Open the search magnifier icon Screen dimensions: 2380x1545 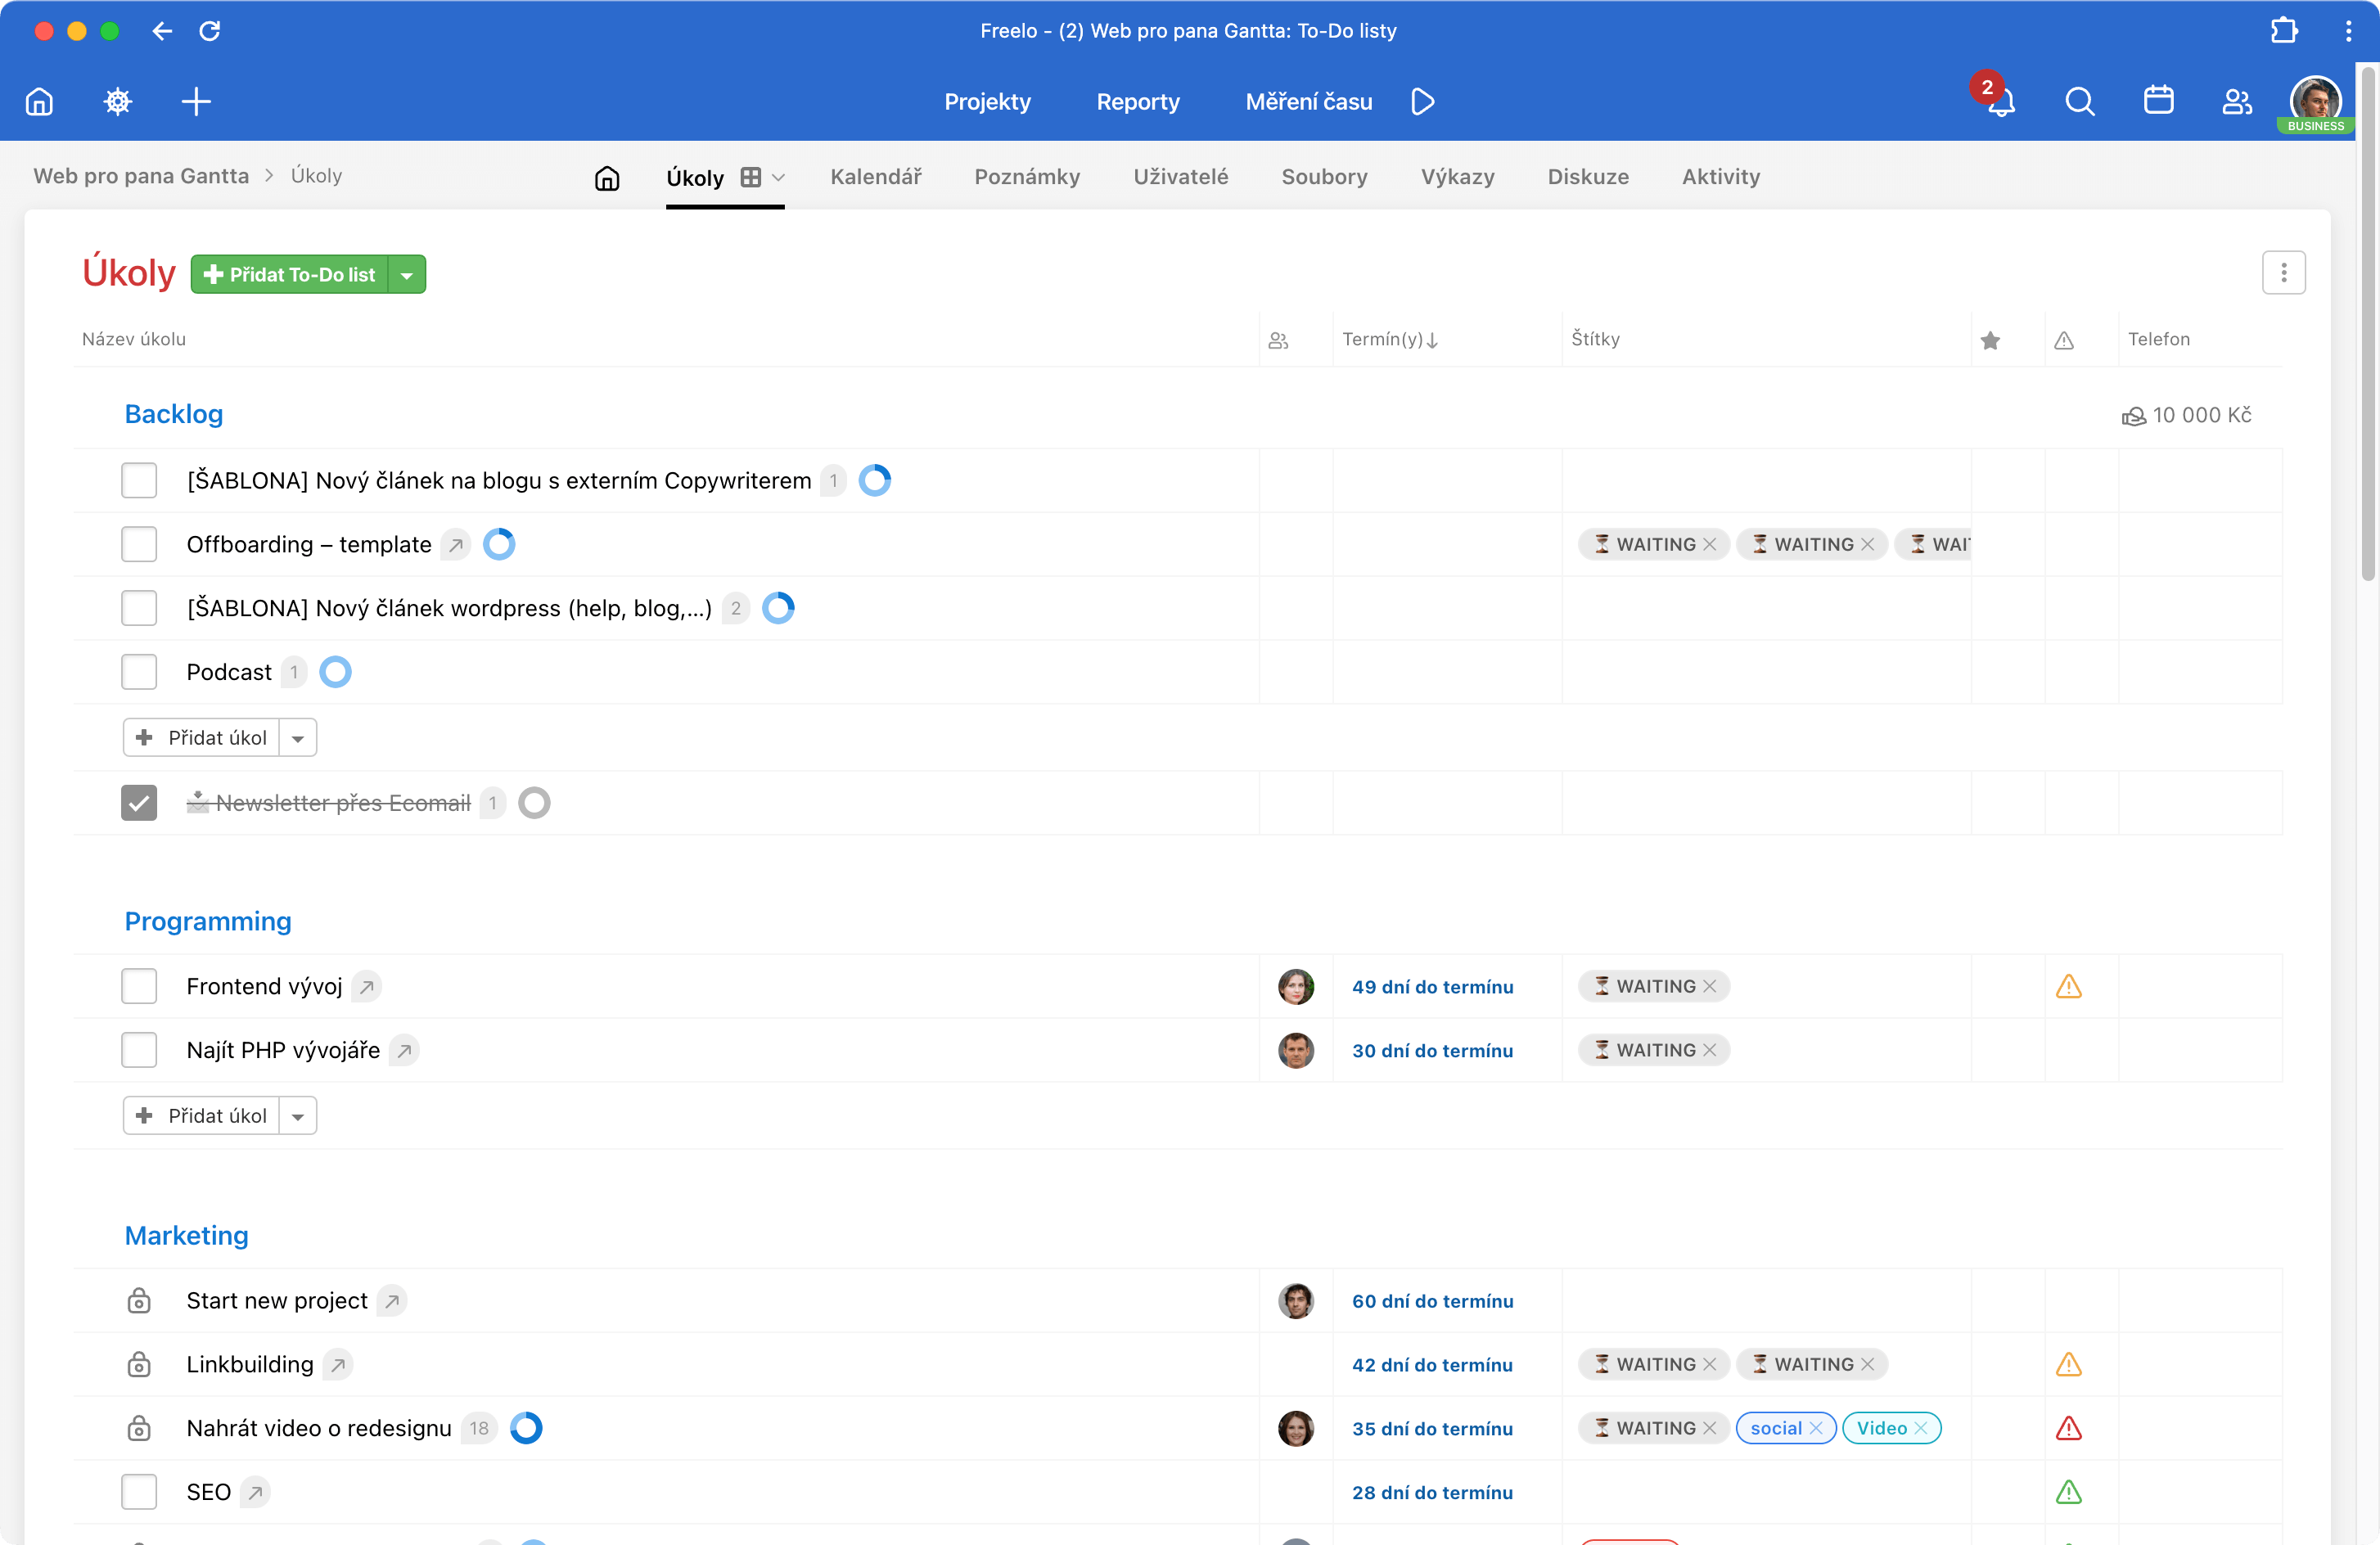point(2079,101)
